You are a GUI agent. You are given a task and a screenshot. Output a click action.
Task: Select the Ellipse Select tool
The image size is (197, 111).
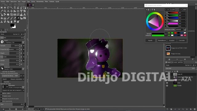(x=5, y=8)
